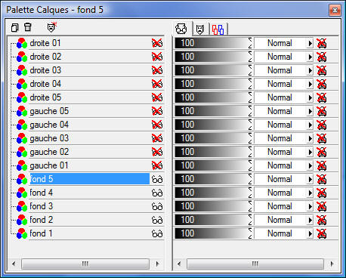
Task: Open blend mode menu arrow for fond 3
Action: tap(310, 206)
